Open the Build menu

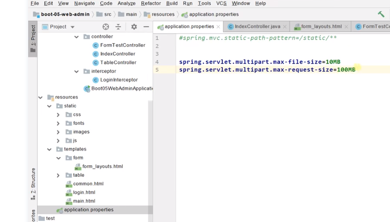171,3
